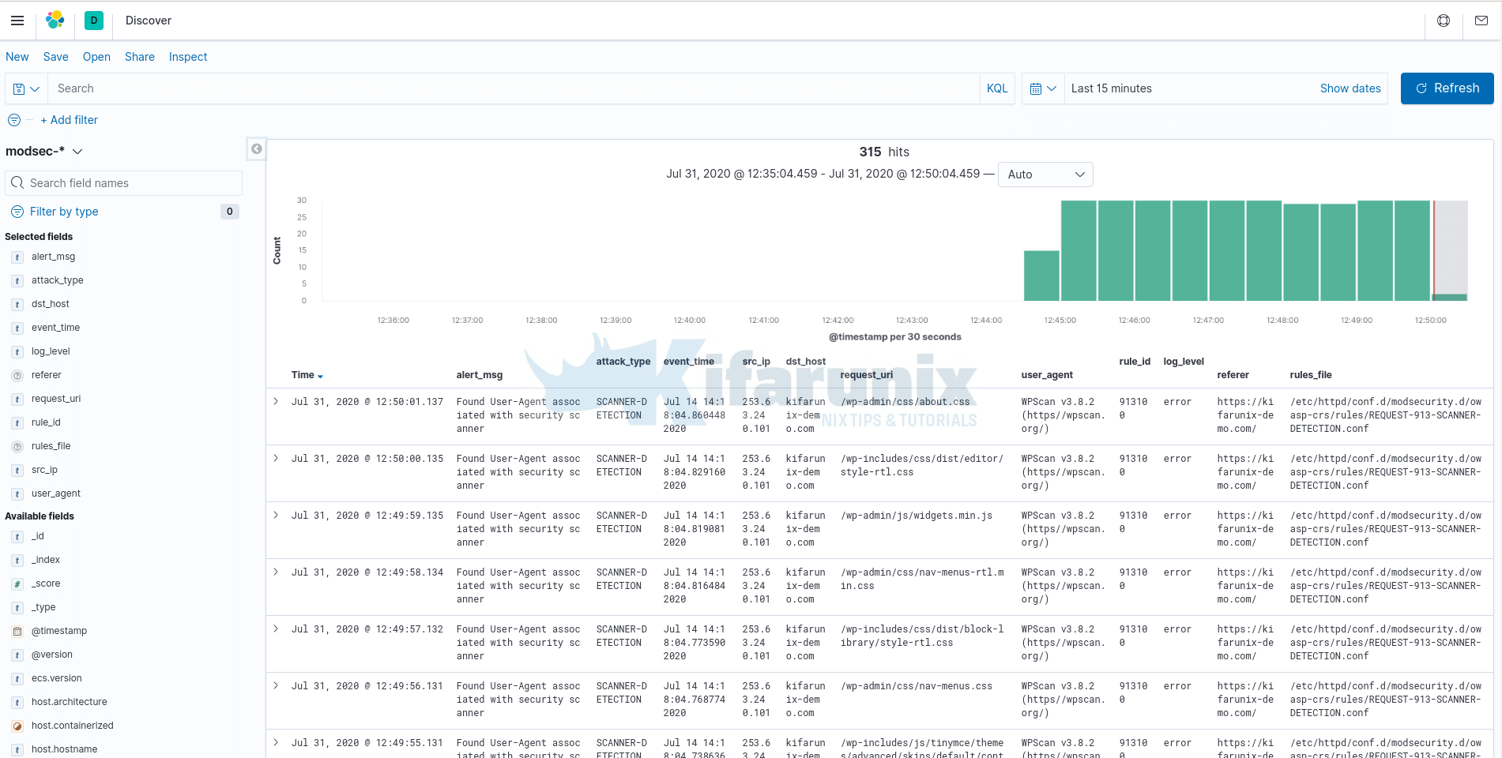
Task: Click the D space avatar icon
Action: coord(94,21)
